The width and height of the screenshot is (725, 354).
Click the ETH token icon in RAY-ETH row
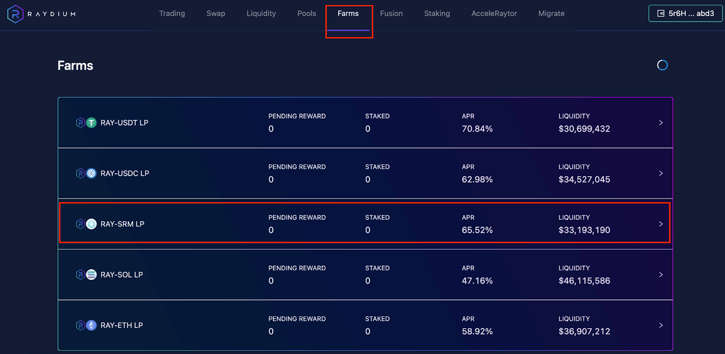pos(92,325)
